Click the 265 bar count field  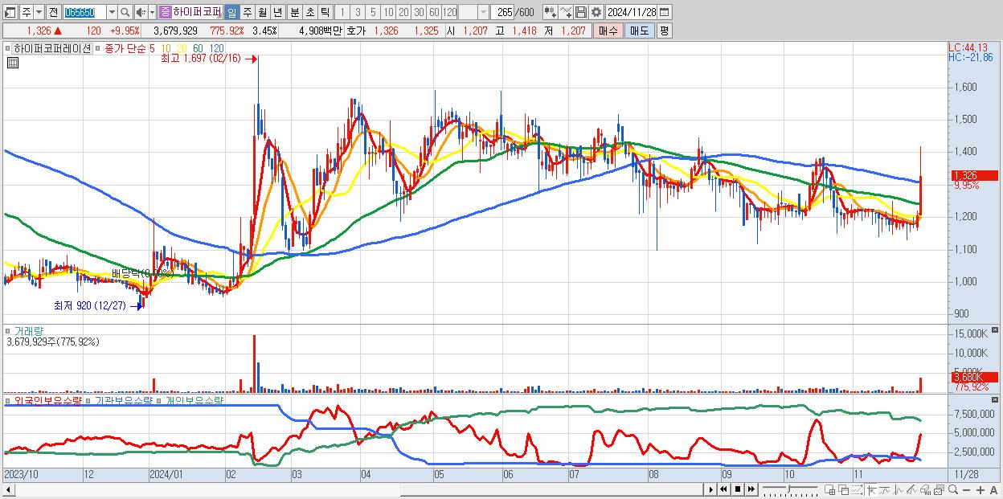point(504,12)
